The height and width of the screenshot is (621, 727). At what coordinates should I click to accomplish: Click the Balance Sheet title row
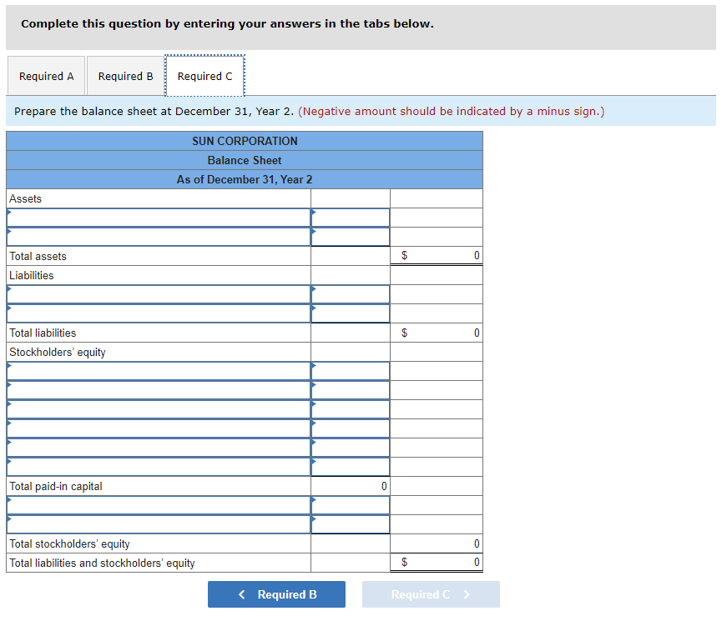pos(245,160)
